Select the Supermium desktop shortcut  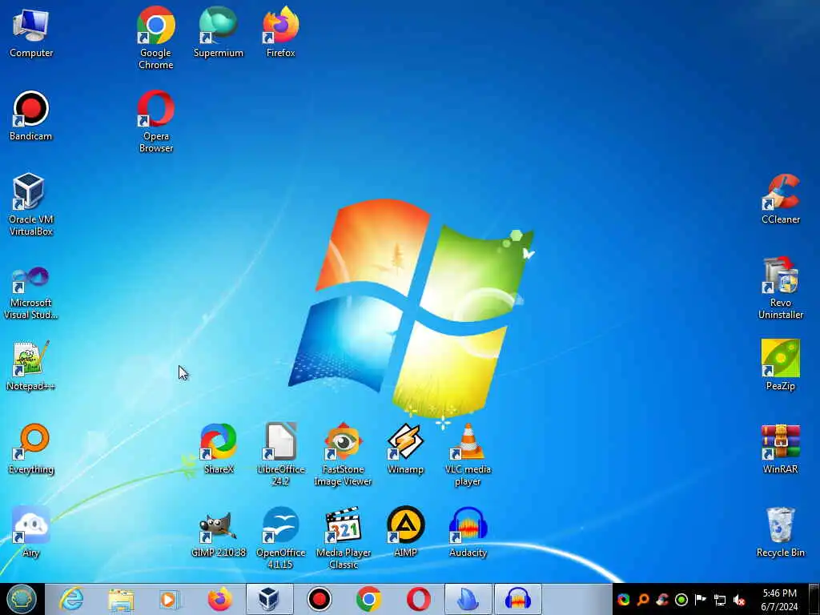tap(218, 32)
